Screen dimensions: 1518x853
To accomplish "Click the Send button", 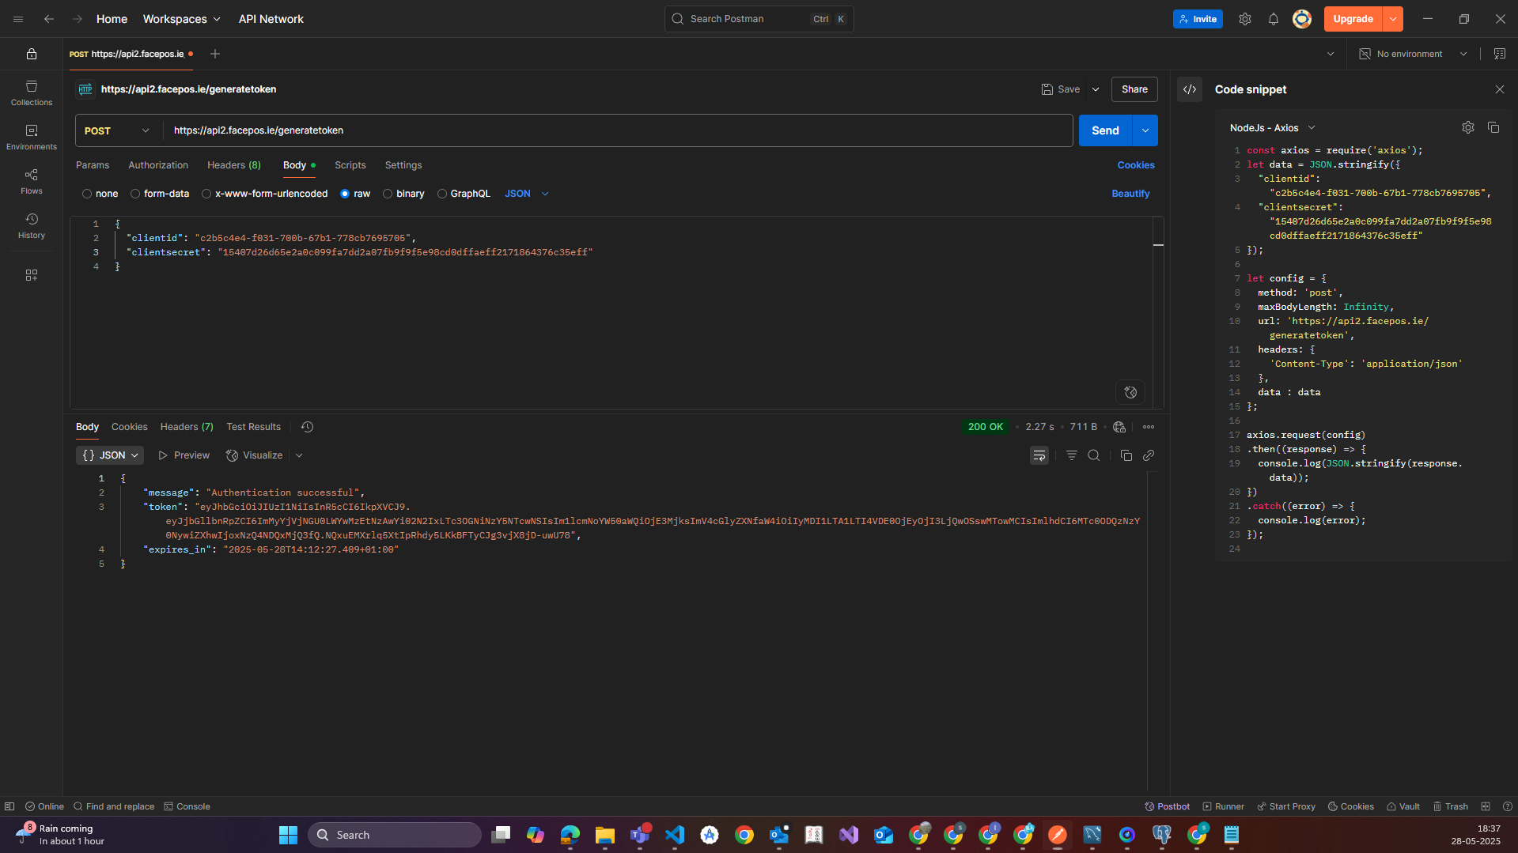I will pos(1105,130).
